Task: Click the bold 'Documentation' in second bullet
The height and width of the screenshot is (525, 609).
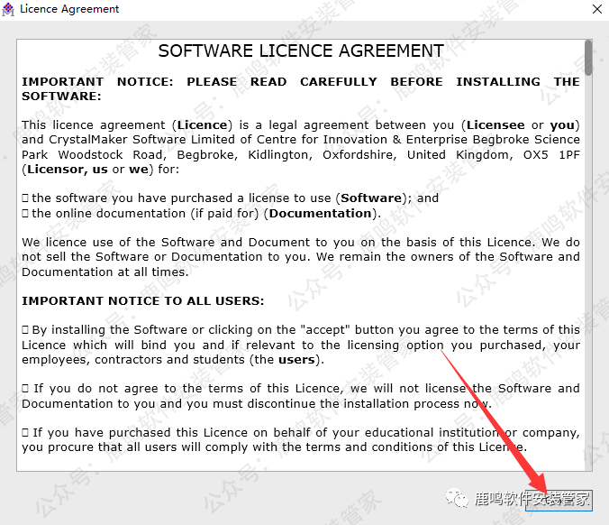Action: pos(320,214)
